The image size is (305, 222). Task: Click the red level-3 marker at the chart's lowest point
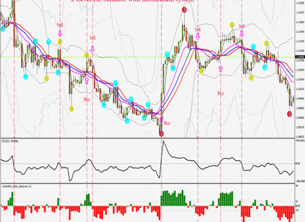(x=161, y=134)
